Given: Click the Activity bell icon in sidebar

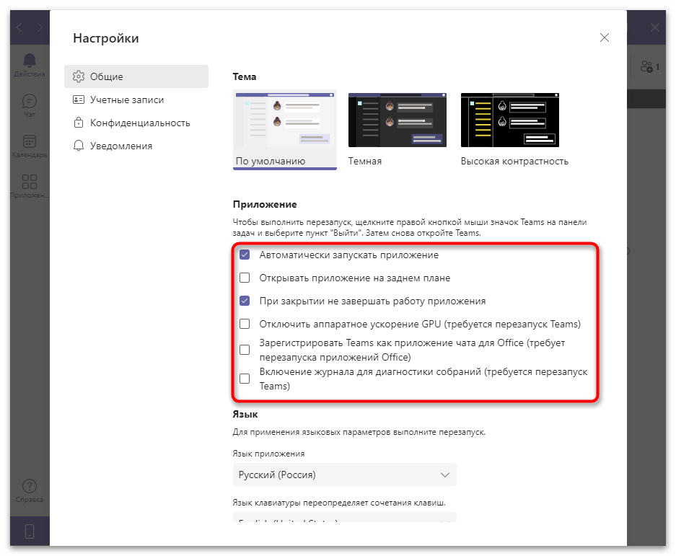Looking at the screenshot, I should pyautogui.click(x=30, y=61).
